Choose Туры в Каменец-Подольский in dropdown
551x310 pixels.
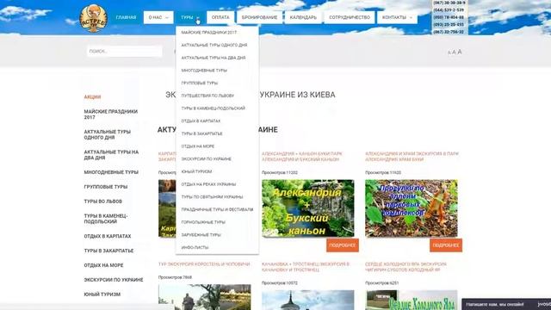[213, 108]
